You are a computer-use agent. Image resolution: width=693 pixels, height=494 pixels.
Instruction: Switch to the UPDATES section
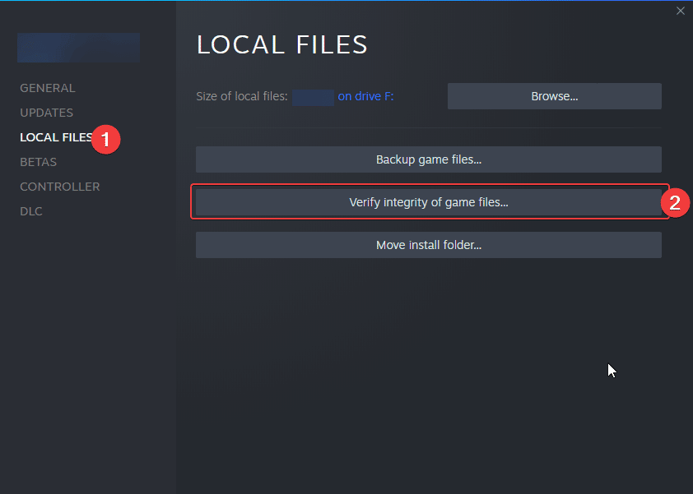47,113
